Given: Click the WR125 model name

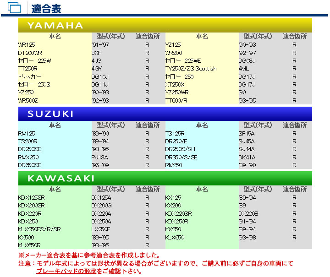Looking at the screenshot, I should pos(26,45).
